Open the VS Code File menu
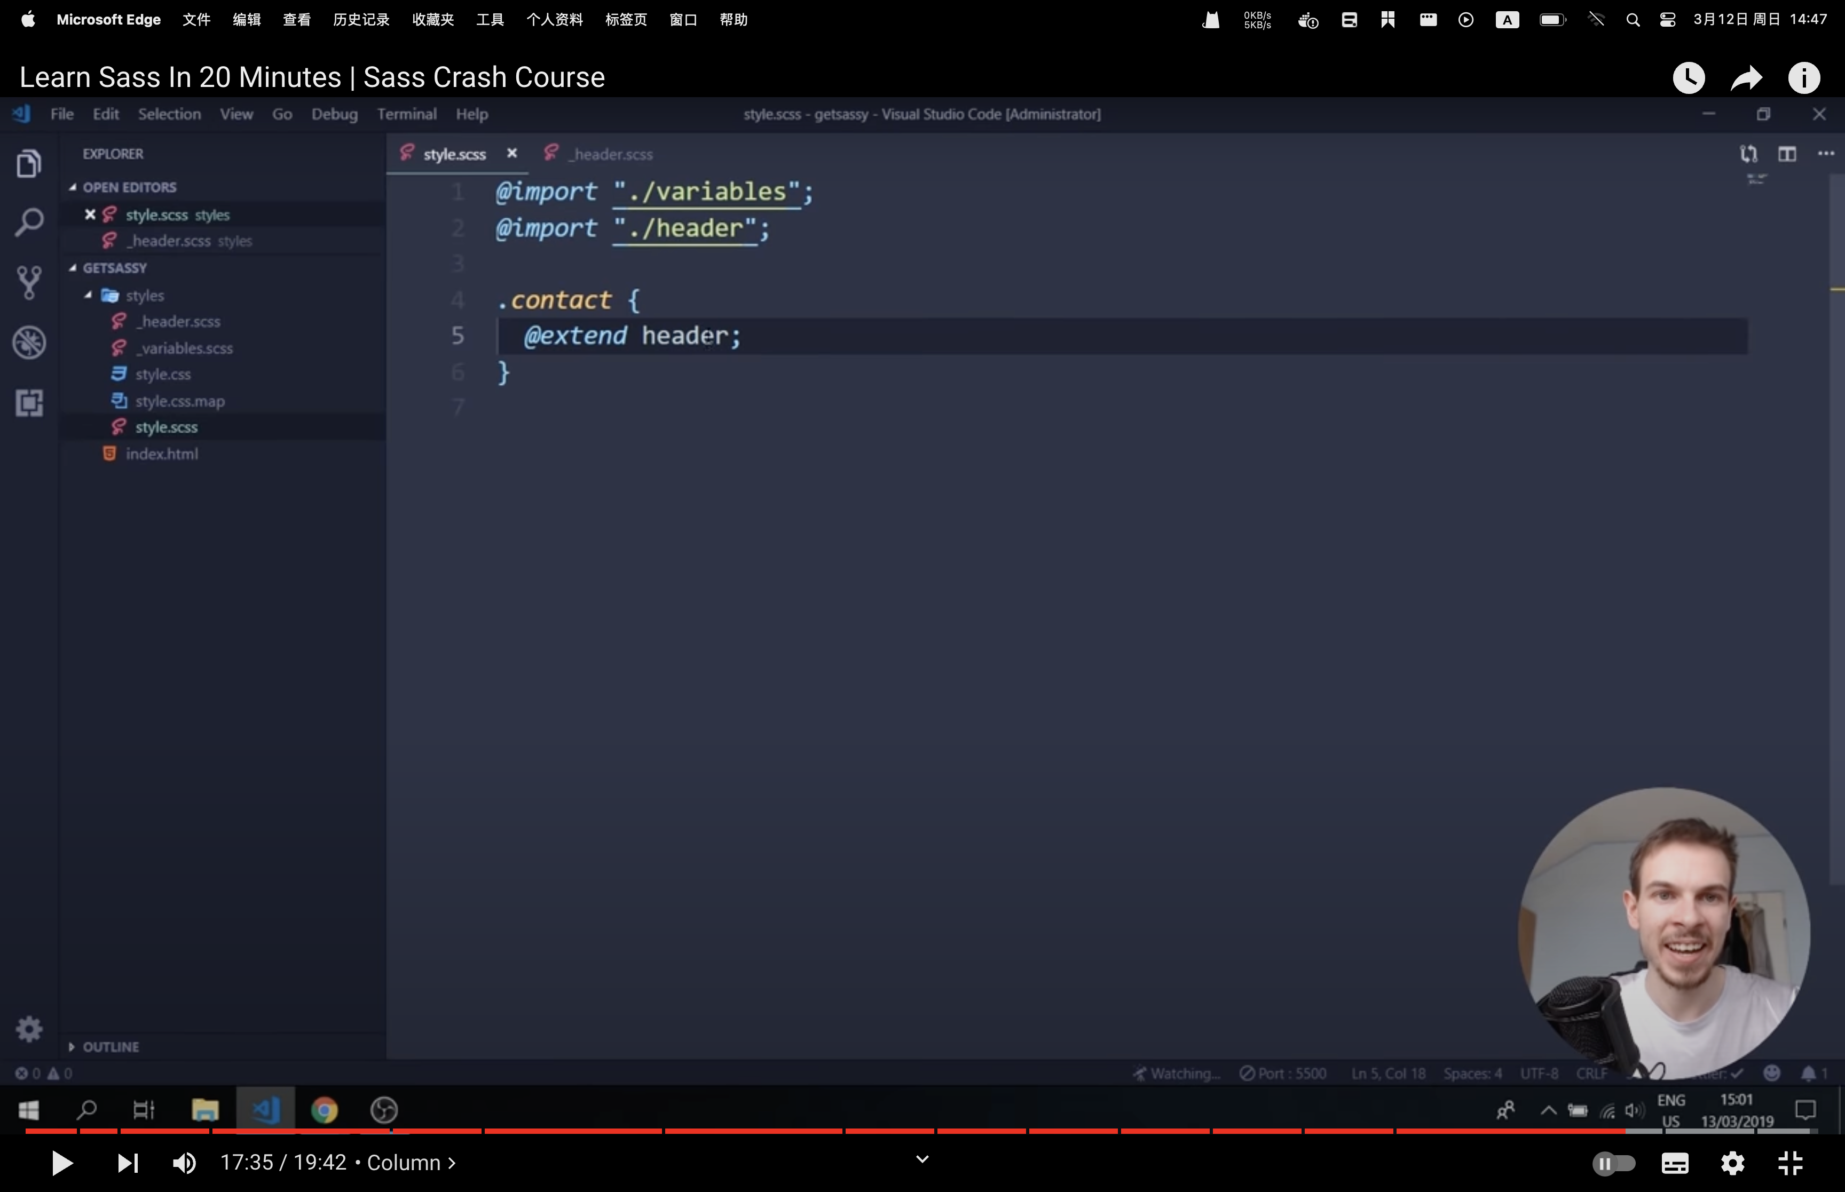The height and width of the screenshot is (1192, 1845). (x=62, y=114)
